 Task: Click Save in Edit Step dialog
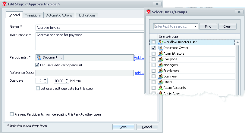tap(123, 127)
